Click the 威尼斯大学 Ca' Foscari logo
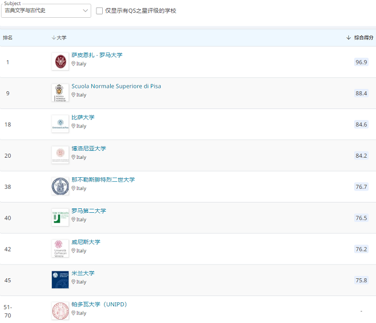Viewport: 376px width, 323px height. point(60,248)
